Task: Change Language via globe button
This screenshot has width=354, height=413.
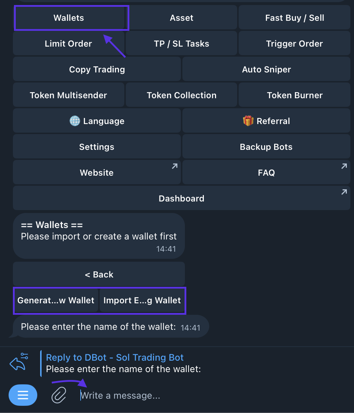Action: 97,121
